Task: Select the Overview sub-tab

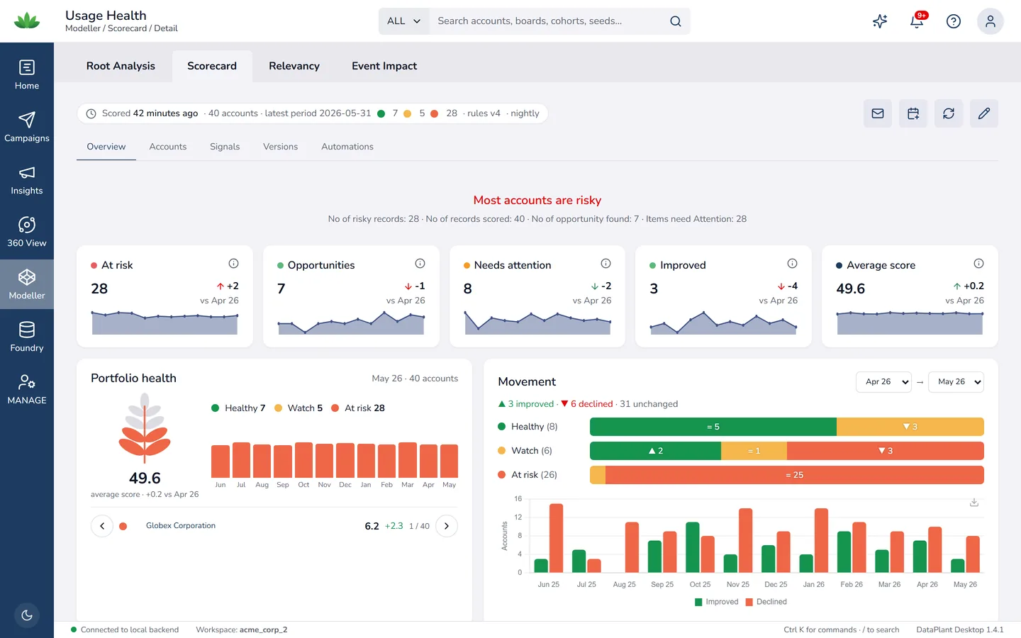Action: (x=106, y=147)
